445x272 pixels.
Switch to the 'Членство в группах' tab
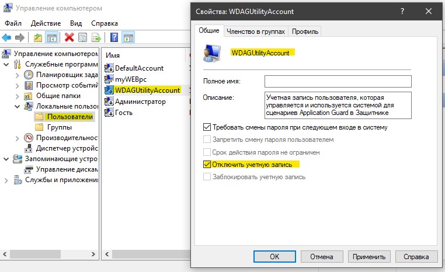tap(255, 32)
